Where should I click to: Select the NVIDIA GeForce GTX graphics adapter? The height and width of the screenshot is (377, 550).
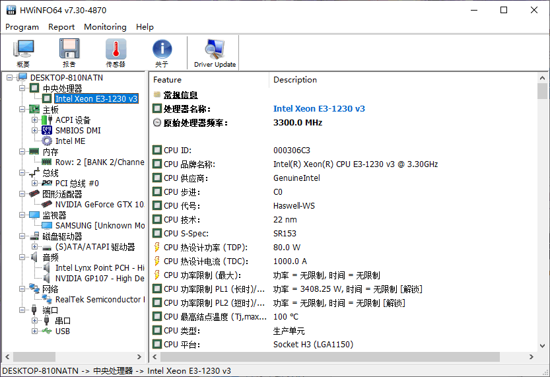coord(99,204)
